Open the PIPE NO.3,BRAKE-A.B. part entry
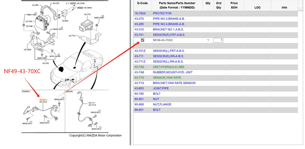 tap(169, 19)
